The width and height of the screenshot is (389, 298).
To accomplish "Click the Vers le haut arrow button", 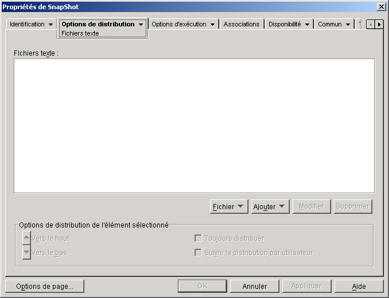I will click(x=26, y=238).
